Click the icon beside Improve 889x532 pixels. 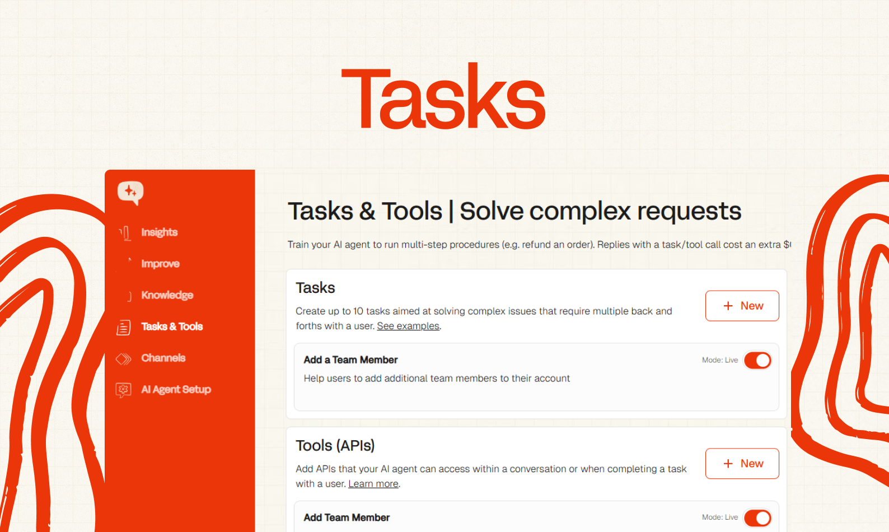point(129,262)
